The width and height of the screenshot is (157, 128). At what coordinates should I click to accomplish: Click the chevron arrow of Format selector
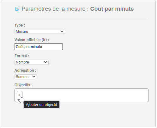tap(45, 62)
